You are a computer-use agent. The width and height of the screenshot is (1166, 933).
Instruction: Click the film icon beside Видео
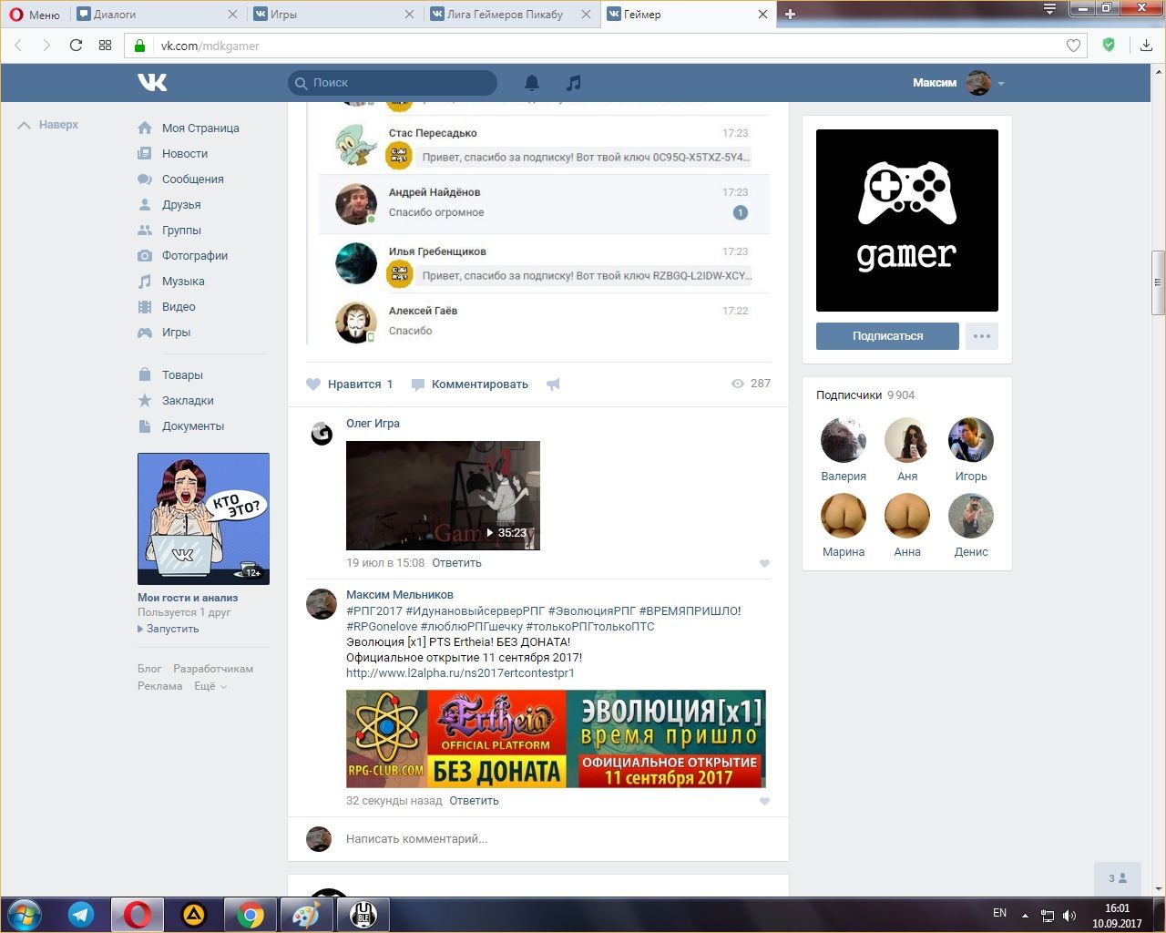click(x=145, y=307)
